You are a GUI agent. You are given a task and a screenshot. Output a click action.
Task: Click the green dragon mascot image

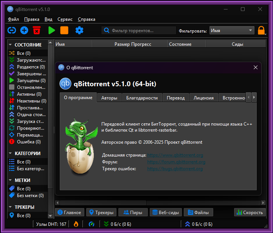coord(81,146)
